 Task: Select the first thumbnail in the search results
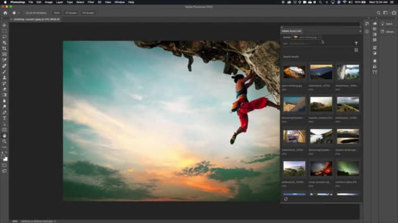pyautogui.click(x=294, y=72)
